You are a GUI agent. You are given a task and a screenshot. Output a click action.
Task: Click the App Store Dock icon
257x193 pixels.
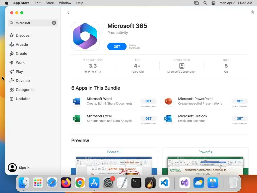[94, 183]
